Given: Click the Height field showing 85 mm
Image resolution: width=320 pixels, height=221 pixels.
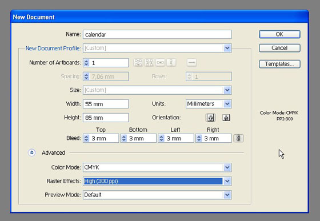Looking at the screenshot, I should coord(106,118).
